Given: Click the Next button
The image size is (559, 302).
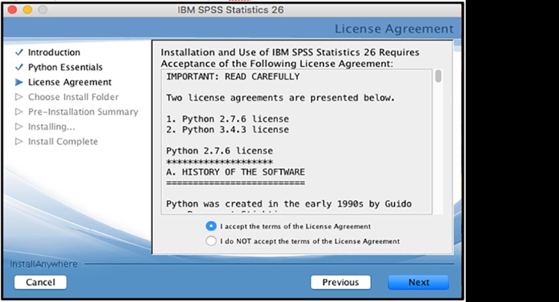Looking at the screenshot, I should click(418, 282).
